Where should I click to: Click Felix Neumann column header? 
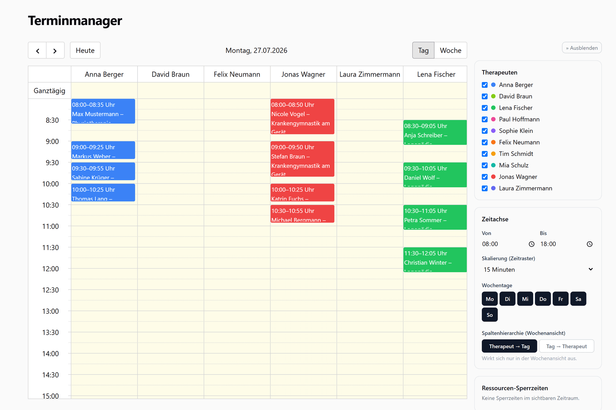pos(237,74)
